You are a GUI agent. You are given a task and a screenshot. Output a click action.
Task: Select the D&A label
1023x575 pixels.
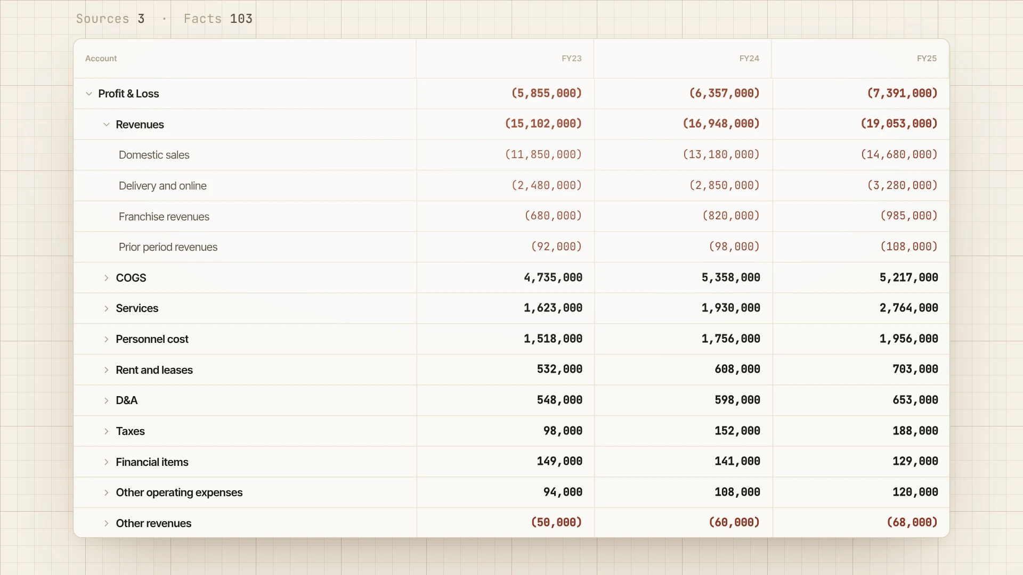click(x=127, y=400)
